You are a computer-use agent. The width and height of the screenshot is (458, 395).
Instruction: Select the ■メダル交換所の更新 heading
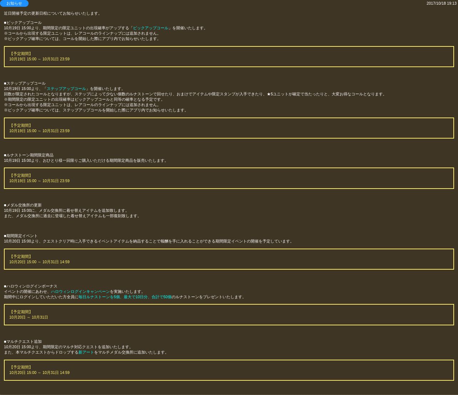pos(23,205)
